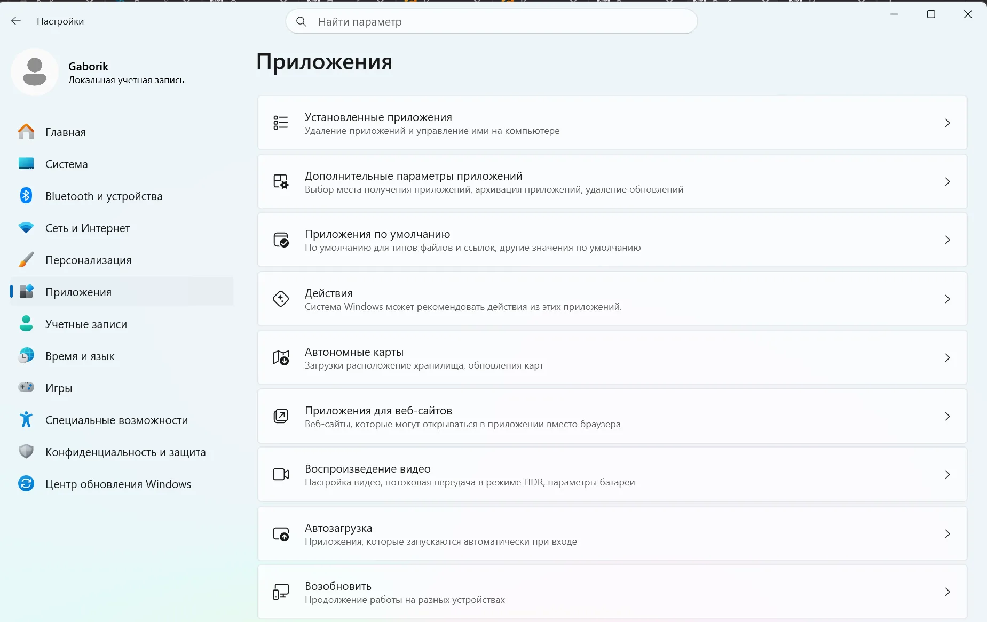Click chevron for Приложения для веб-сайтов
The width and height of the screenshot is (987, 622).
pos(947,416)
